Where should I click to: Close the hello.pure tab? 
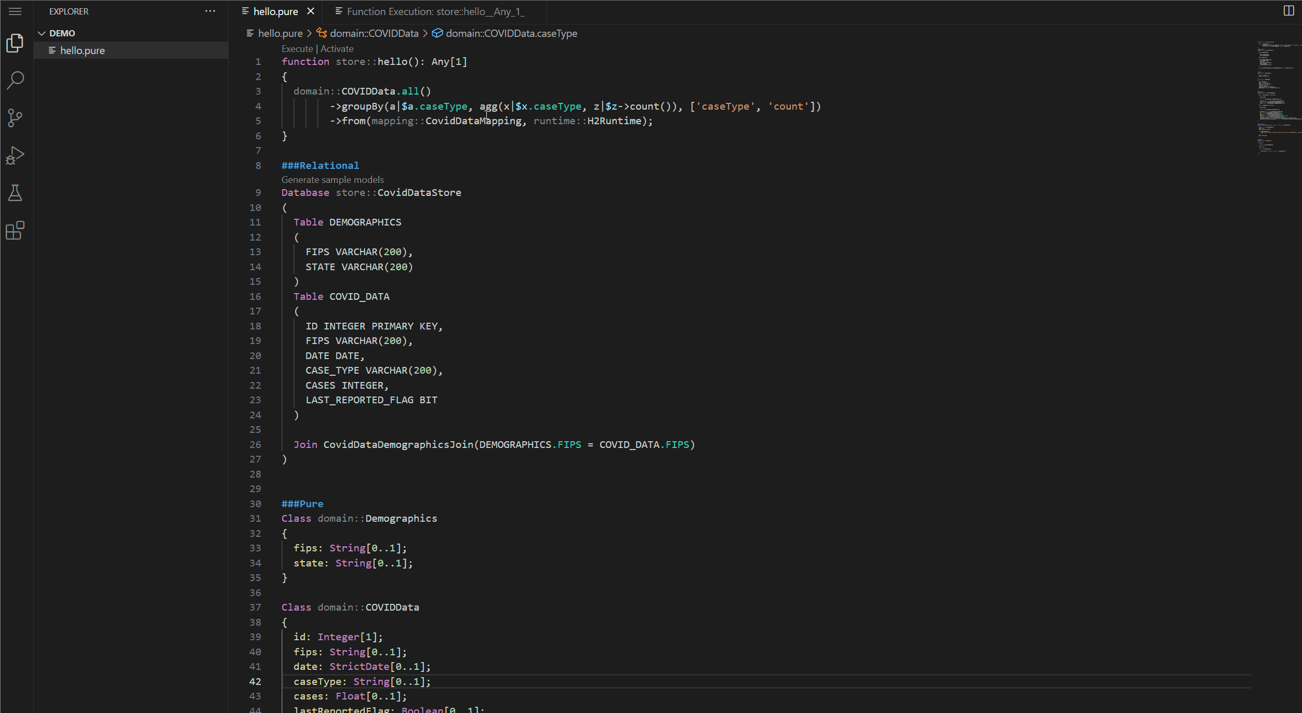click(311, 11)
